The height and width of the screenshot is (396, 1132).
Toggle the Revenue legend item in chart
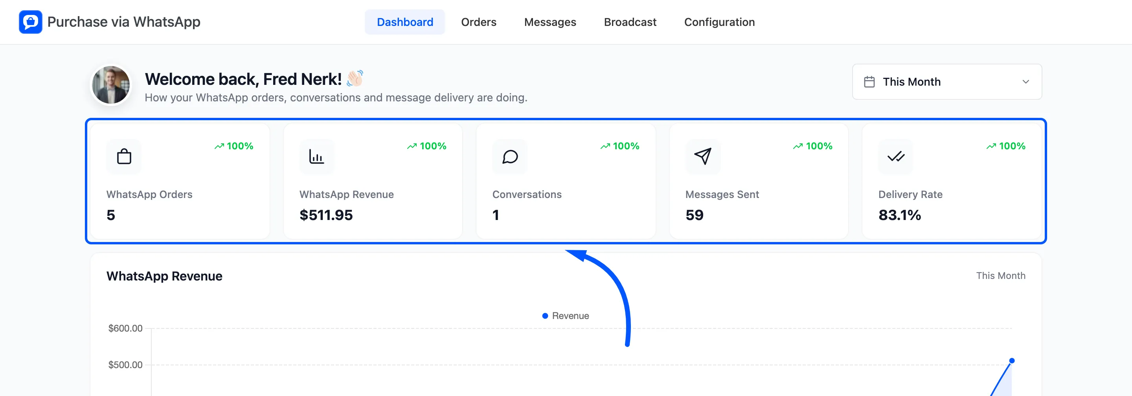coord(566,315)
